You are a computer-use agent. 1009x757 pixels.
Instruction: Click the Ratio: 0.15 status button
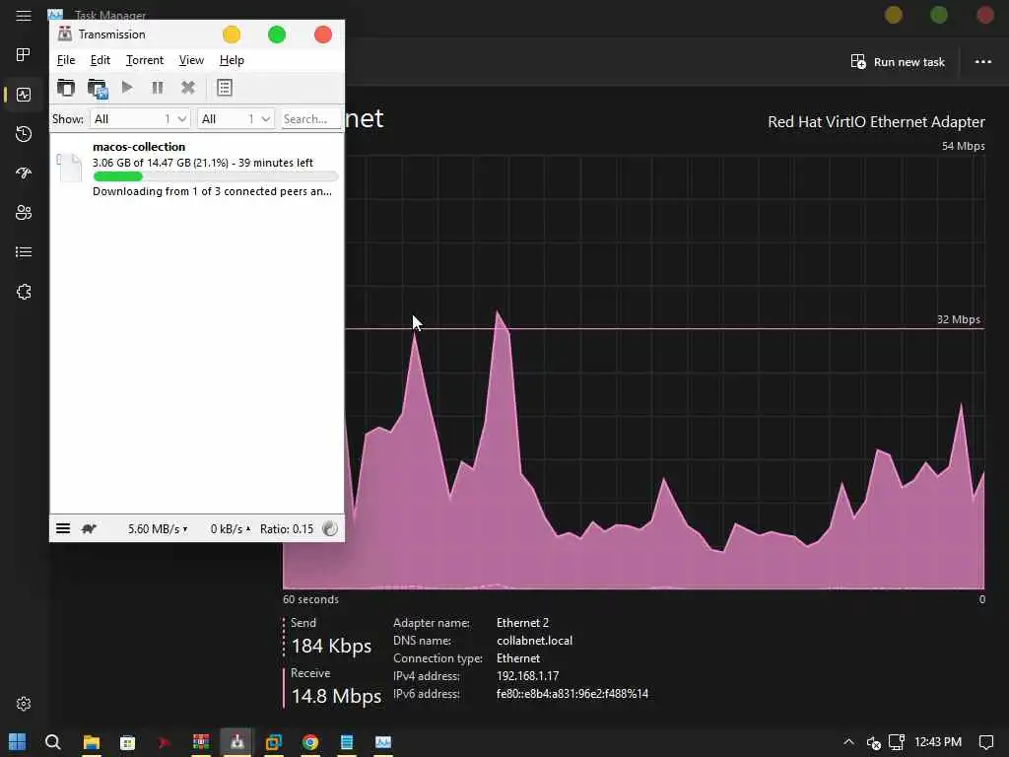[x=287, y=529]
